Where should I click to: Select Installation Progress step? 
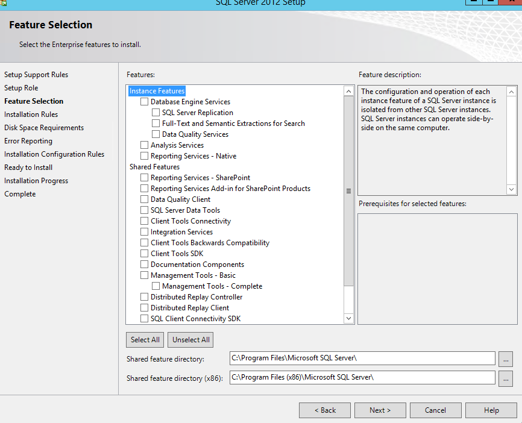[36, 181]
